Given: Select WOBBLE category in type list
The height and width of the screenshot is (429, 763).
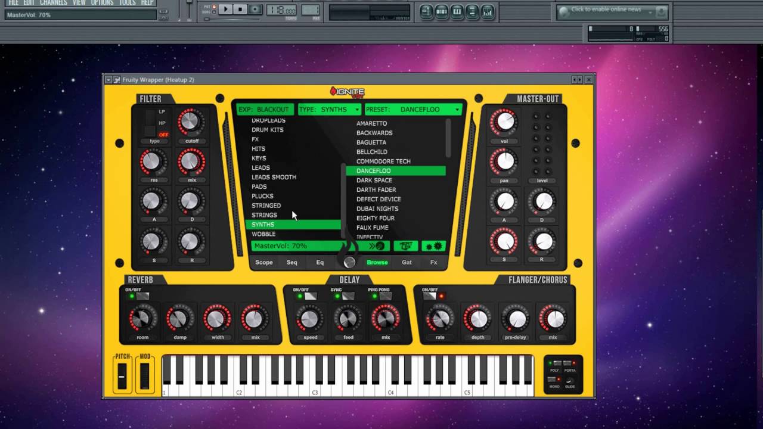Looking at the screenshot, I should (x=263, y=234).
